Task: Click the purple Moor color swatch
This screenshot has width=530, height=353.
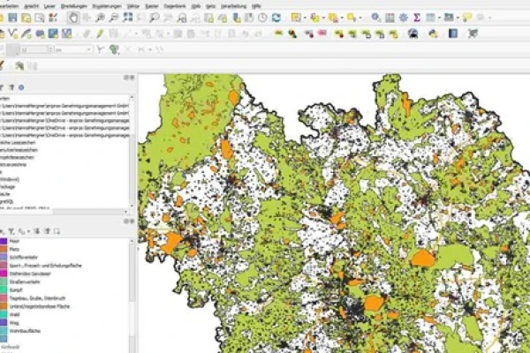Action: click(4, 240)
